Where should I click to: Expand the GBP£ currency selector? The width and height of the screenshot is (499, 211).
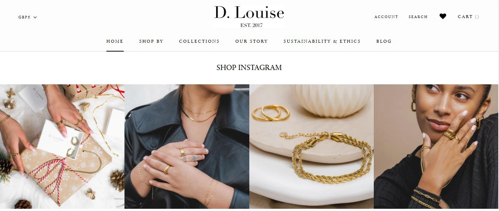[x=28, y=17]
